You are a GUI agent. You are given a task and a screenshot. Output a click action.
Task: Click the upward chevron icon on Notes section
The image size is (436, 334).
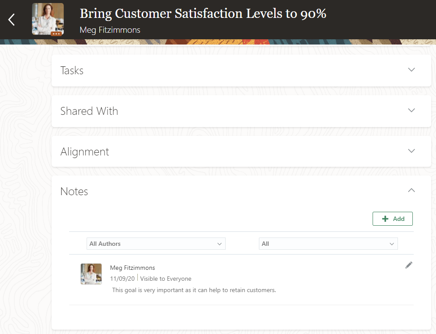click(x=412, y=190)
